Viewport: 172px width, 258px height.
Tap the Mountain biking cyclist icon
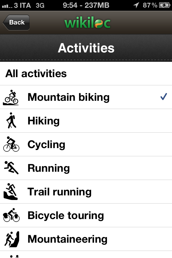(11, 97)
